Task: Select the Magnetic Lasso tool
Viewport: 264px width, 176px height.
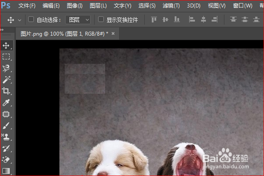Action: pos(6,68)
